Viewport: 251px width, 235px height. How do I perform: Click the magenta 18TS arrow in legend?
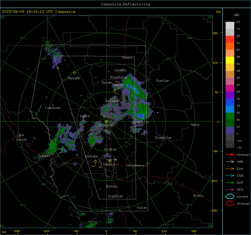[x=230, y=190]
